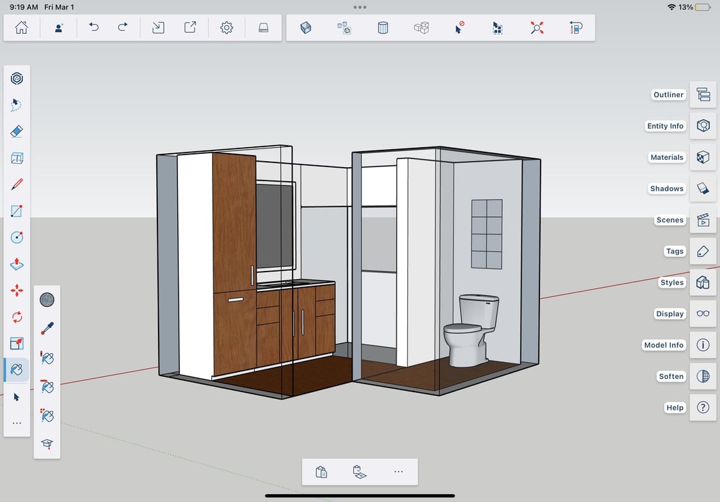Tap the three-dot multitasking control at top
720x502 pixels.
(360, 7)
